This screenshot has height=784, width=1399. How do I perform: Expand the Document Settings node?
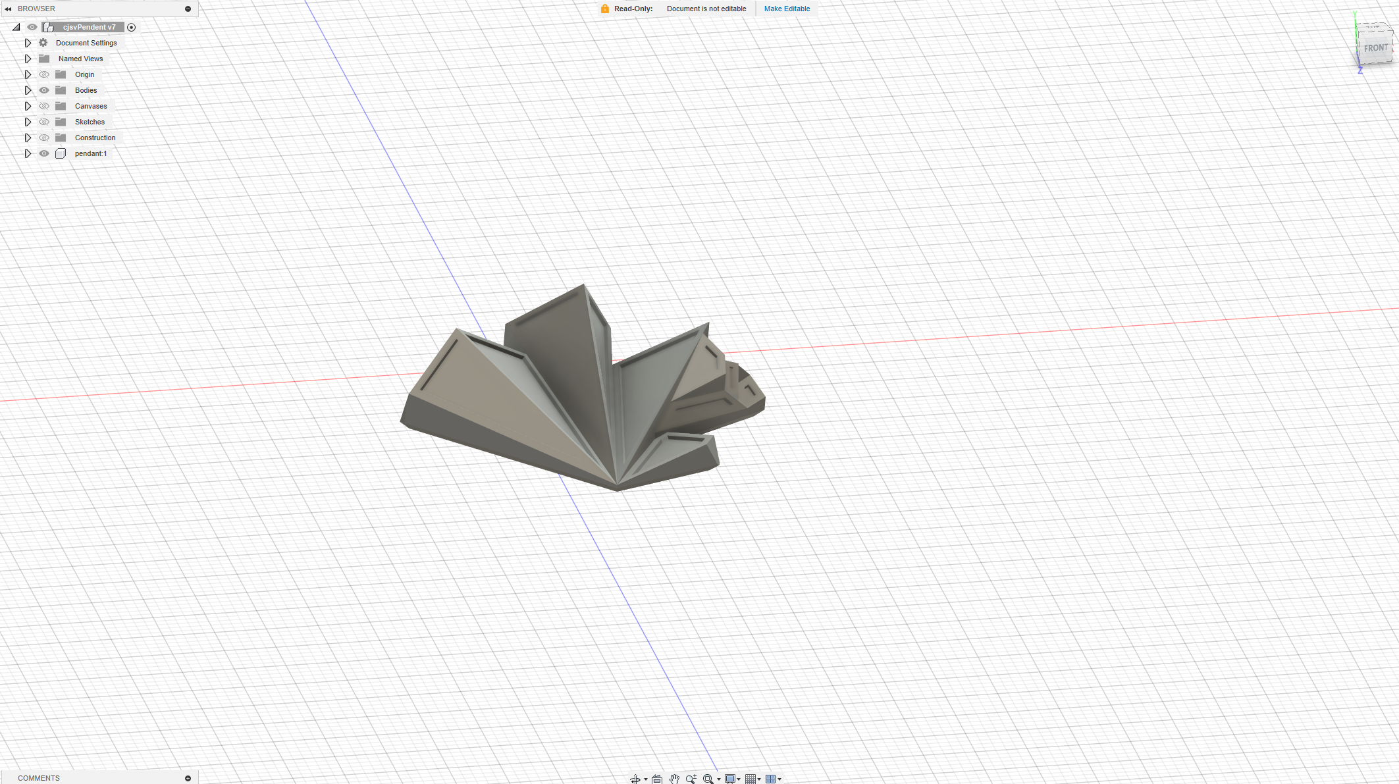(x=28, y=43)
